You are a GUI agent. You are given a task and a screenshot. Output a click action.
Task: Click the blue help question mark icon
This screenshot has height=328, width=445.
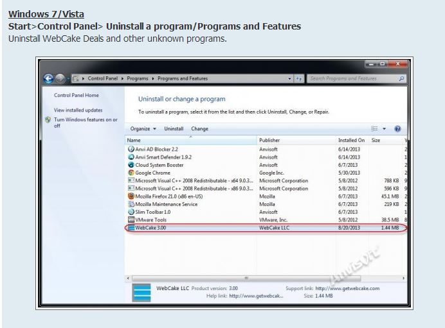click(x=397, y=129)
